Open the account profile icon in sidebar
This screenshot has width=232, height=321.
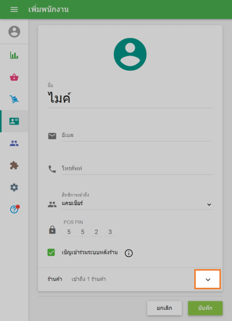tap(14, 32)
